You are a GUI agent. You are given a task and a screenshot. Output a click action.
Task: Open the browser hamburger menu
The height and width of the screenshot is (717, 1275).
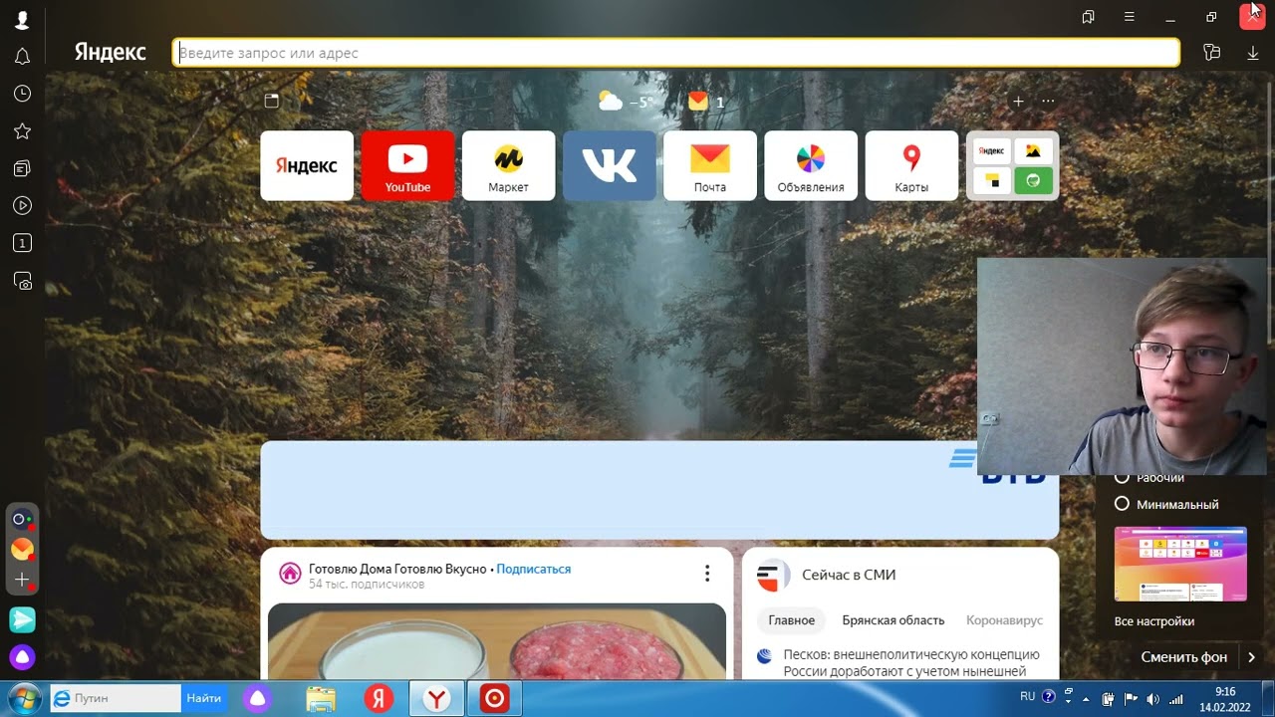[x=1129, y=17]
